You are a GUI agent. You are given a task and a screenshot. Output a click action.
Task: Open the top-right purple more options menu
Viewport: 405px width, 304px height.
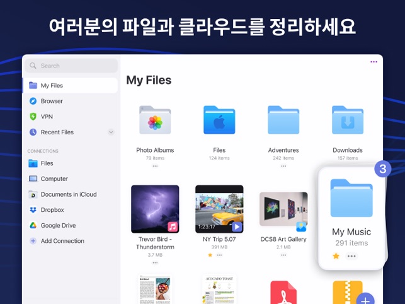click(x=374, y=62)
